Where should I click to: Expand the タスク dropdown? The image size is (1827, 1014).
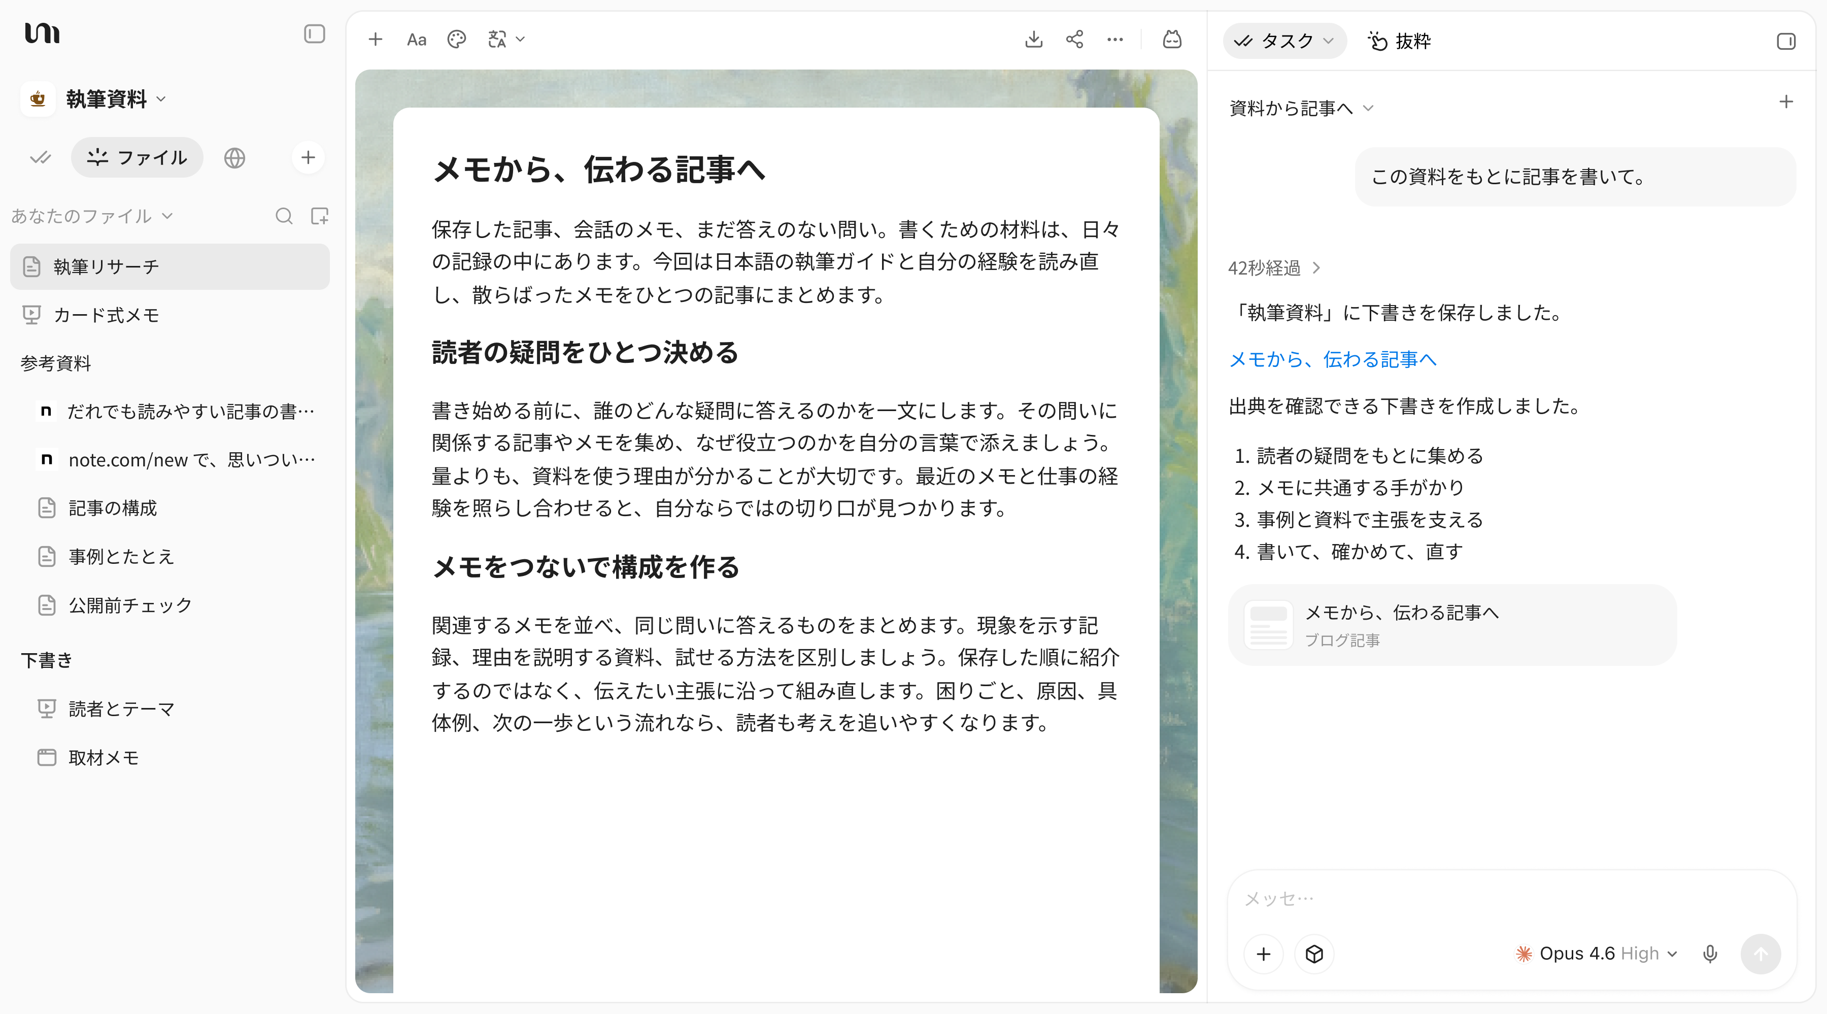point(1284,41)
